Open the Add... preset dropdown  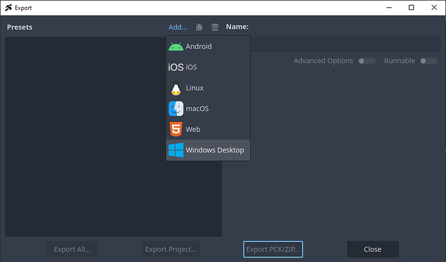coord(178,27)
